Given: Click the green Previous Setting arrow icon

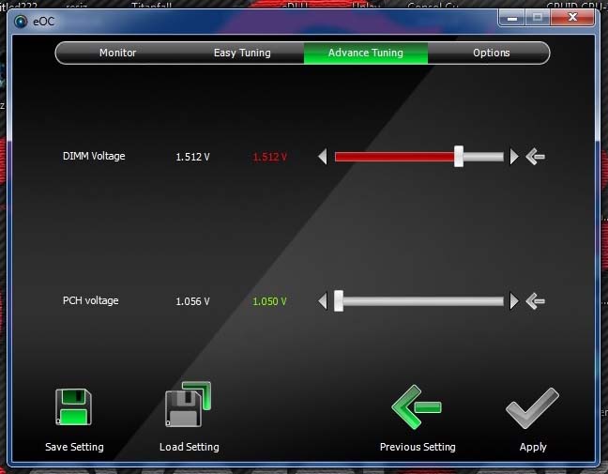Looking at the screenshot, I should [x=417, y=406].
